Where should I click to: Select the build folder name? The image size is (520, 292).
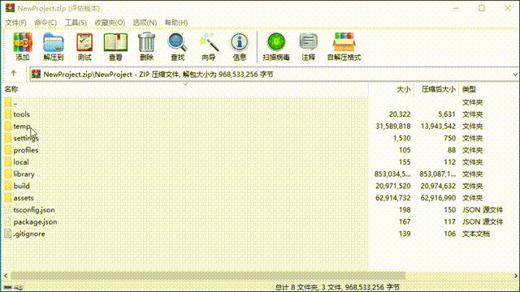coord(22,186)
